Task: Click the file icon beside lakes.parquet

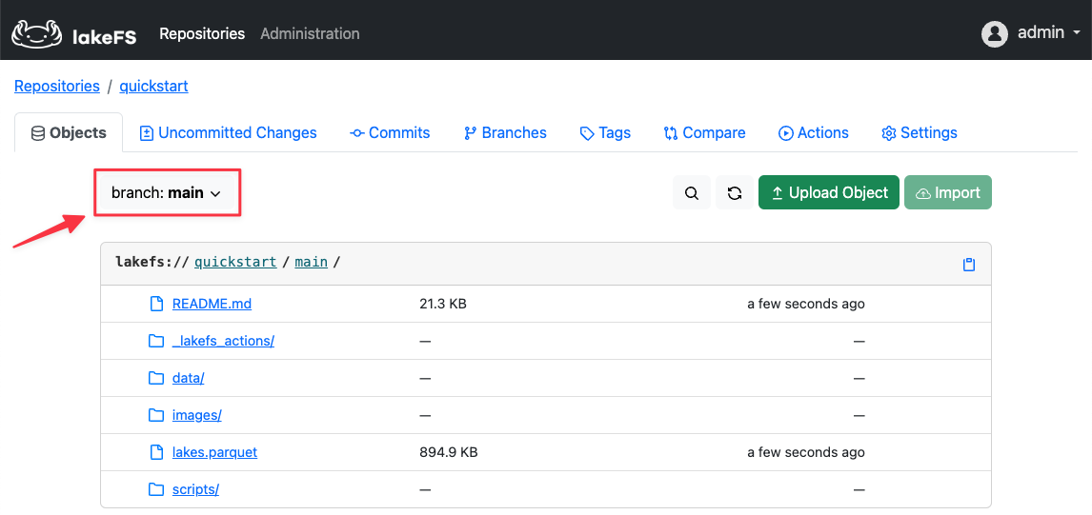Action: 156,452
